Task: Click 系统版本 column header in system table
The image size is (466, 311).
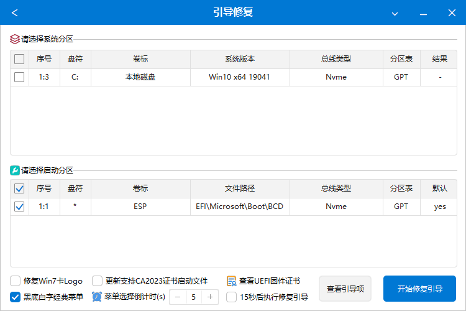Action: click(x=240, y=59)
